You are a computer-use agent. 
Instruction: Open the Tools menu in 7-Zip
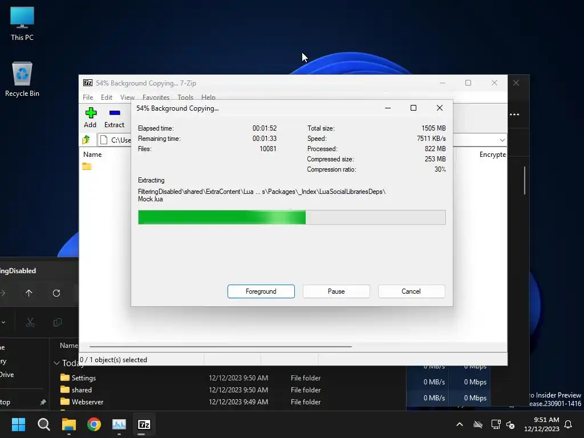pos(185,97)
